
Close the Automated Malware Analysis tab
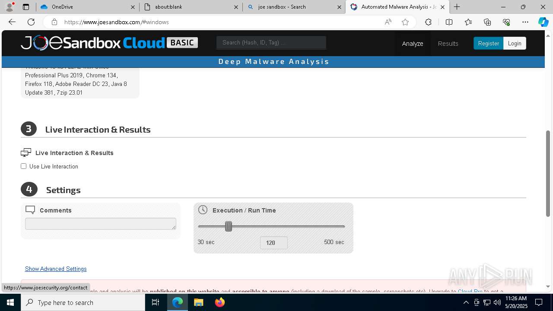click(x=442, y=7)
